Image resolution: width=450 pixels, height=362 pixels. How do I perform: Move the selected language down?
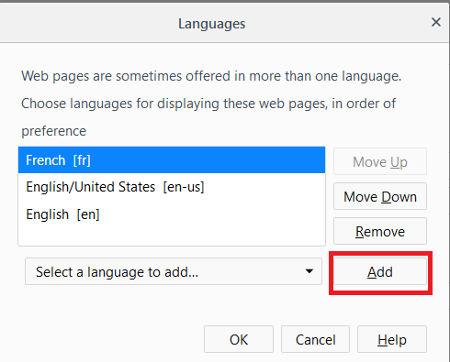pos(380,196)
